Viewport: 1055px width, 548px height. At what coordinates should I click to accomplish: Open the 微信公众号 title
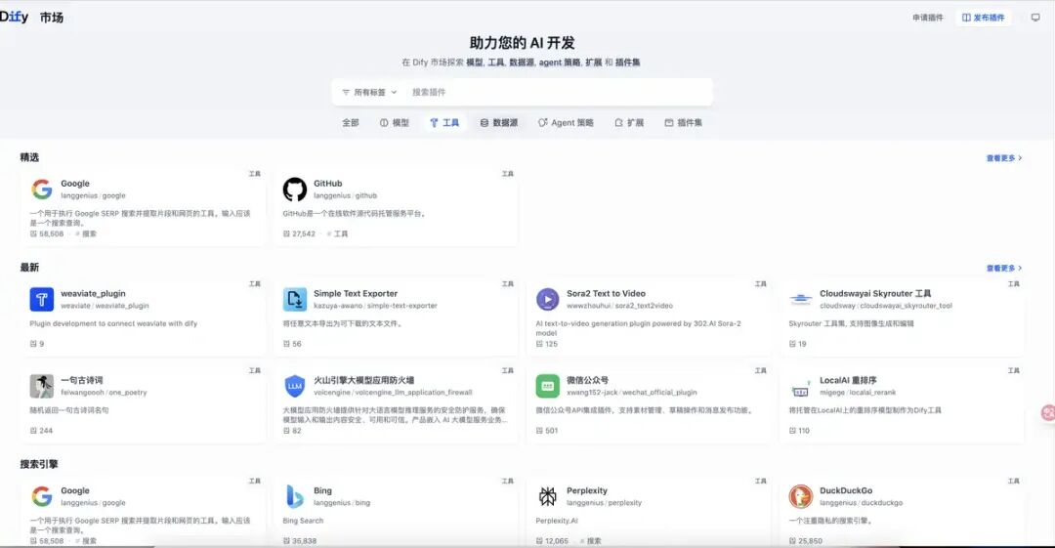(x=587, y=380)
